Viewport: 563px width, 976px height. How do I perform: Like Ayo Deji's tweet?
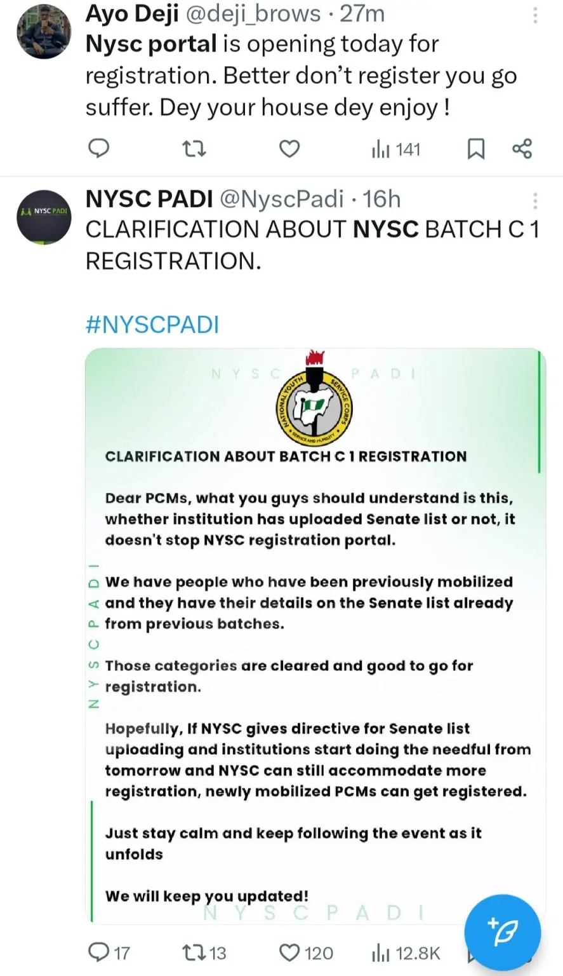[x=289, y=149]
